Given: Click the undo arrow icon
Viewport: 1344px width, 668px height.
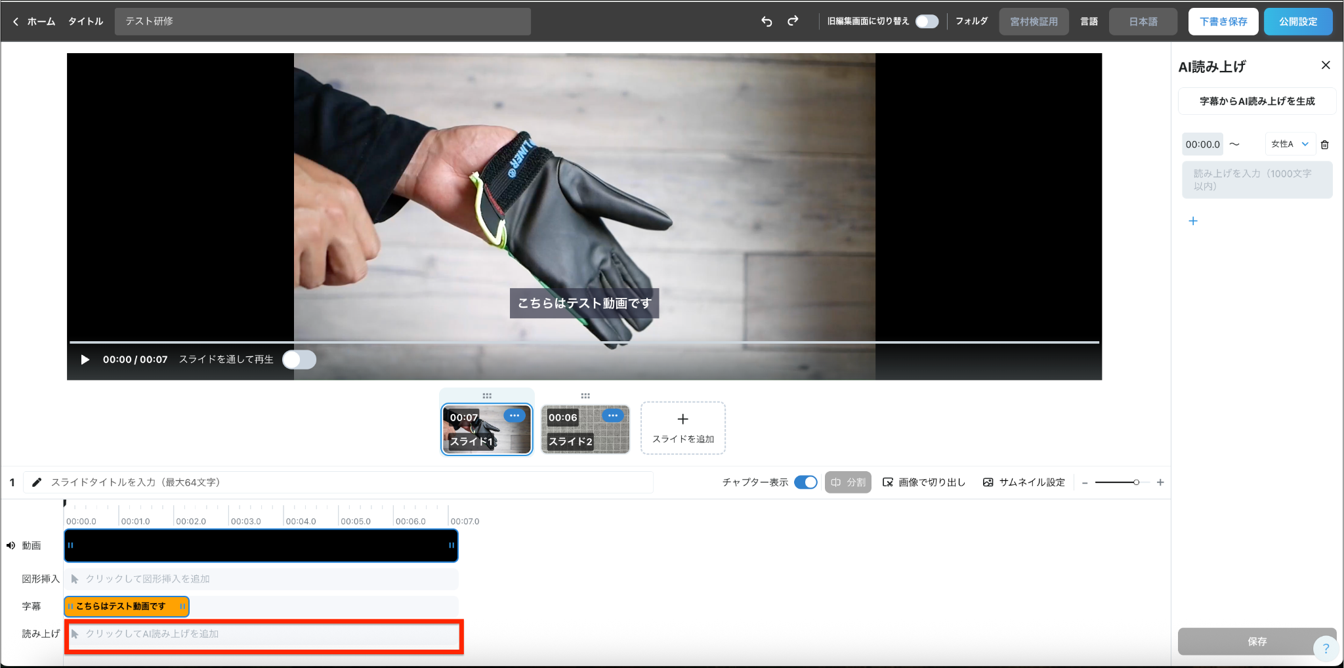Looking at the screenshot, I should click(x=766, y=21).
